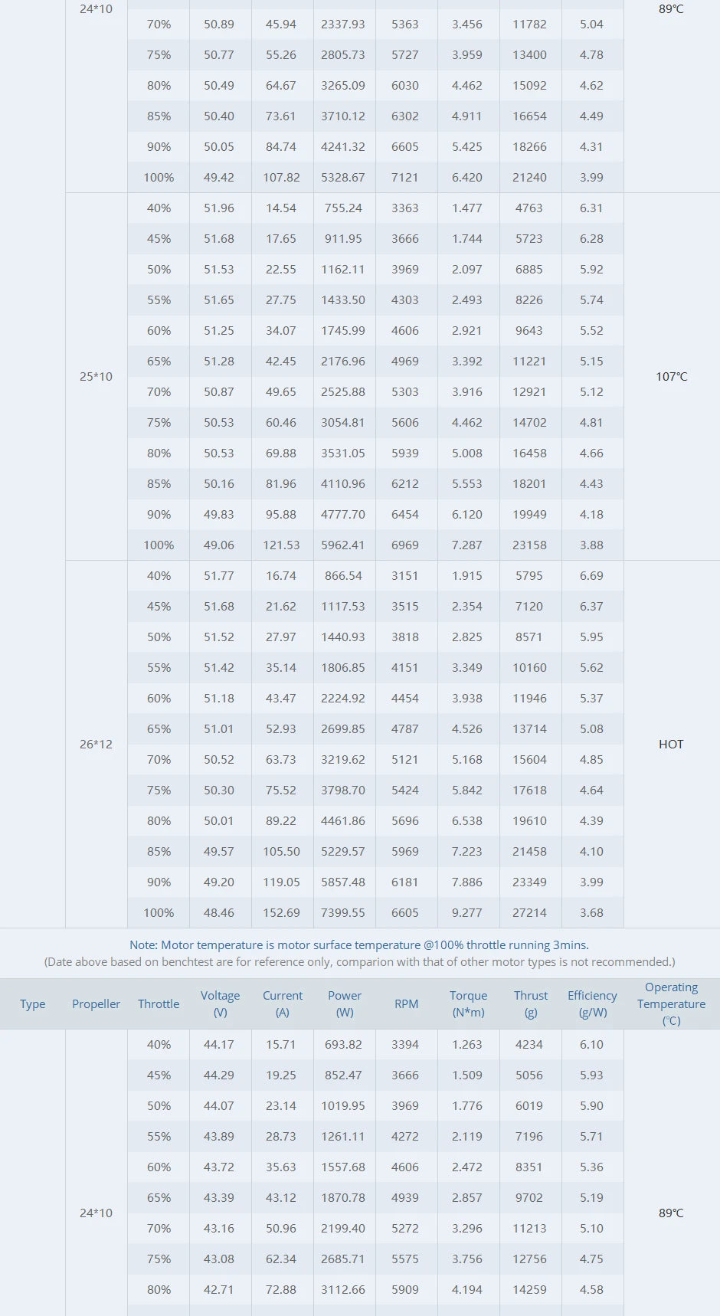Click the motor temperature note text
Screen dimensions: 720x1316
(x=359, y=945)
